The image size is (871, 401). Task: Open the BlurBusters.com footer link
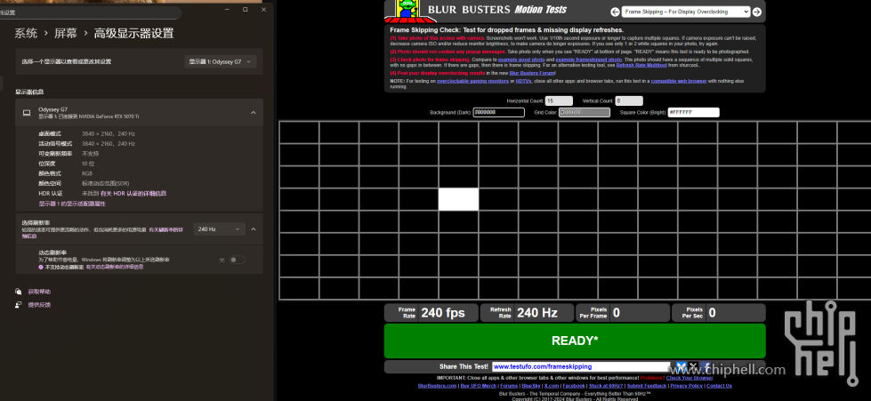(437, 386)
